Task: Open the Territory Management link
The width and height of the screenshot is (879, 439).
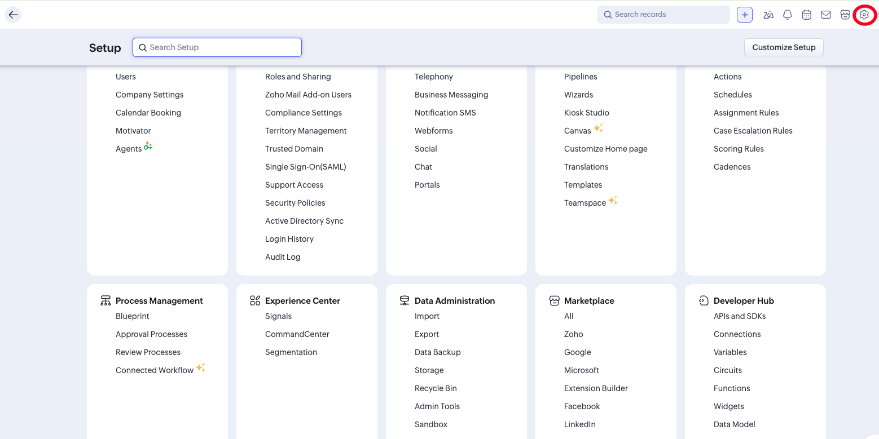Action: pyautogui.click(x=306, y=131)
